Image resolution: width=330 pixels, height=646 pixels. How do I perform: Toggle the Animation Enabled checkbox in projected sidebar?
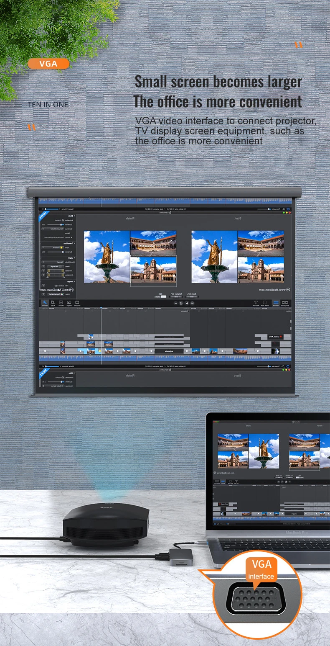(x=63, y=220)
